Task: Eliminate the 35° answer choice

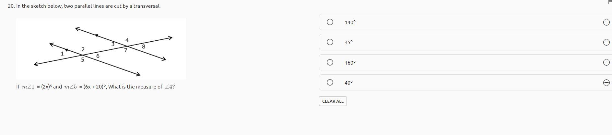Action: click(x=606, y=42)
